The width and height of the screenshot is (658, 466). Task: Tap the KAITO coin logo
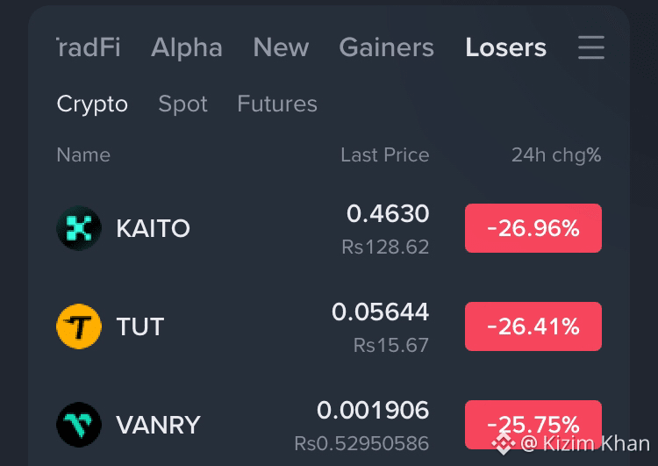point(79,228)
